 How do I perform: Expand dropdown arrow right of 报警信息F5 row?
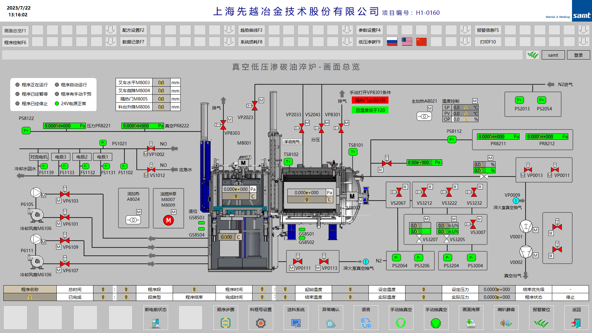[583, 30]
